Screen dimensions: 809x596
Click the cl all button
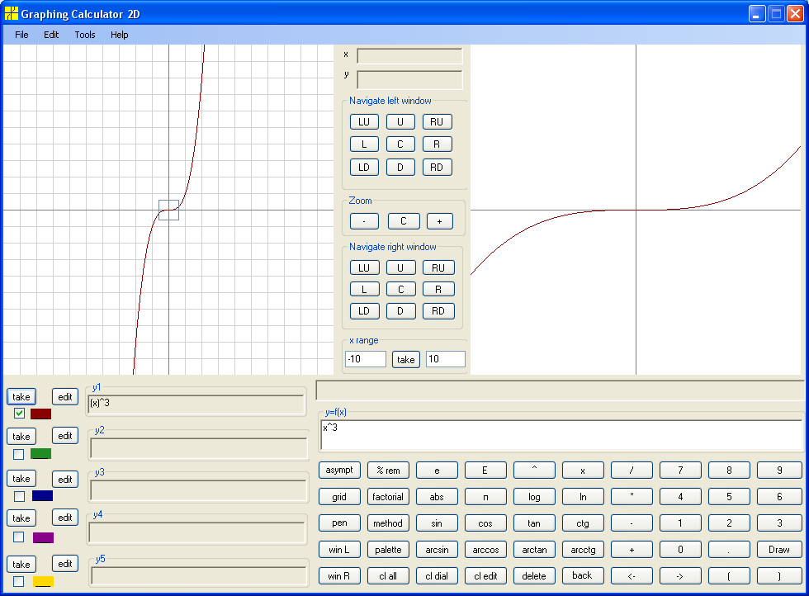(x=388, y=576)
